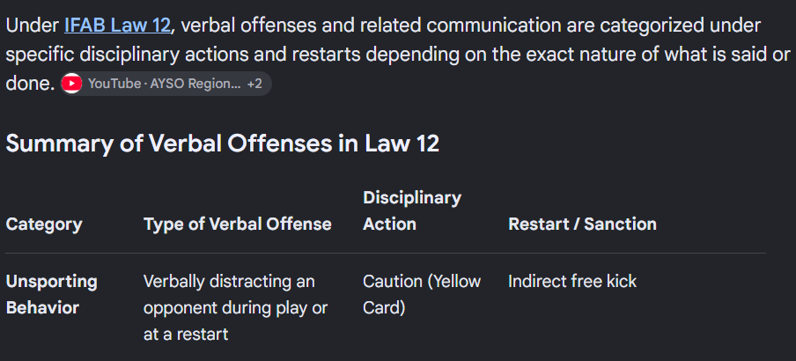Click 'Card)' in the disciplinary action cell
Screen dimensions: 796x361
(384, 307)
